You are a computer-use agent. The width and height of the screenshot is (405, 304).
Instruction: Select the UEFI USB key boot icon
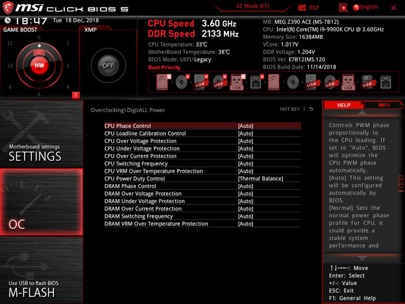(237, 82)
